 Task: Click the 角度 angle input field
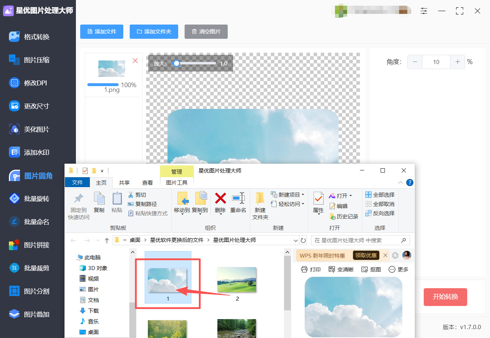pos(436,62)
